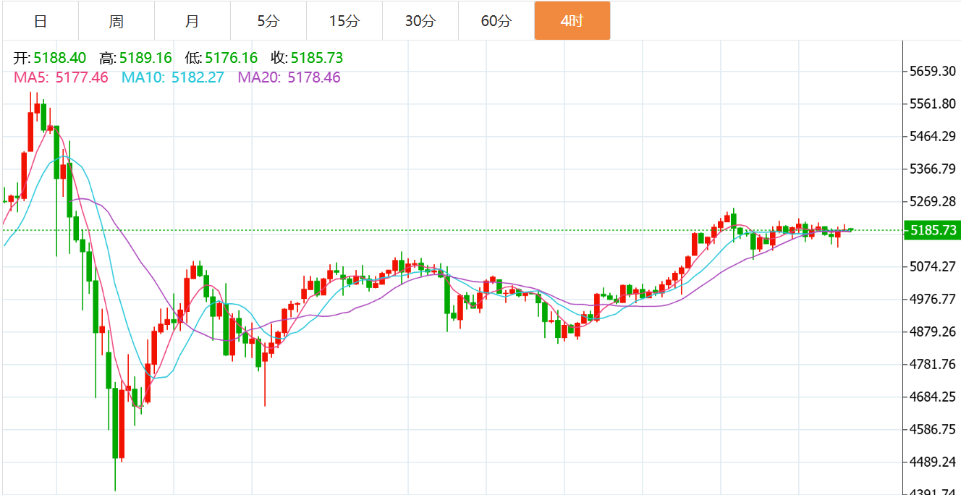This screenshot has height=495, width=961.
Task: Click the 4684.25 price axis label
Action: 933,397
